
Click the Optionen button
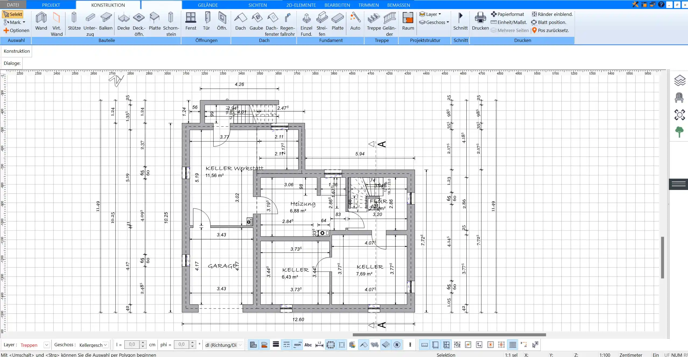click(x=16, y=30)
